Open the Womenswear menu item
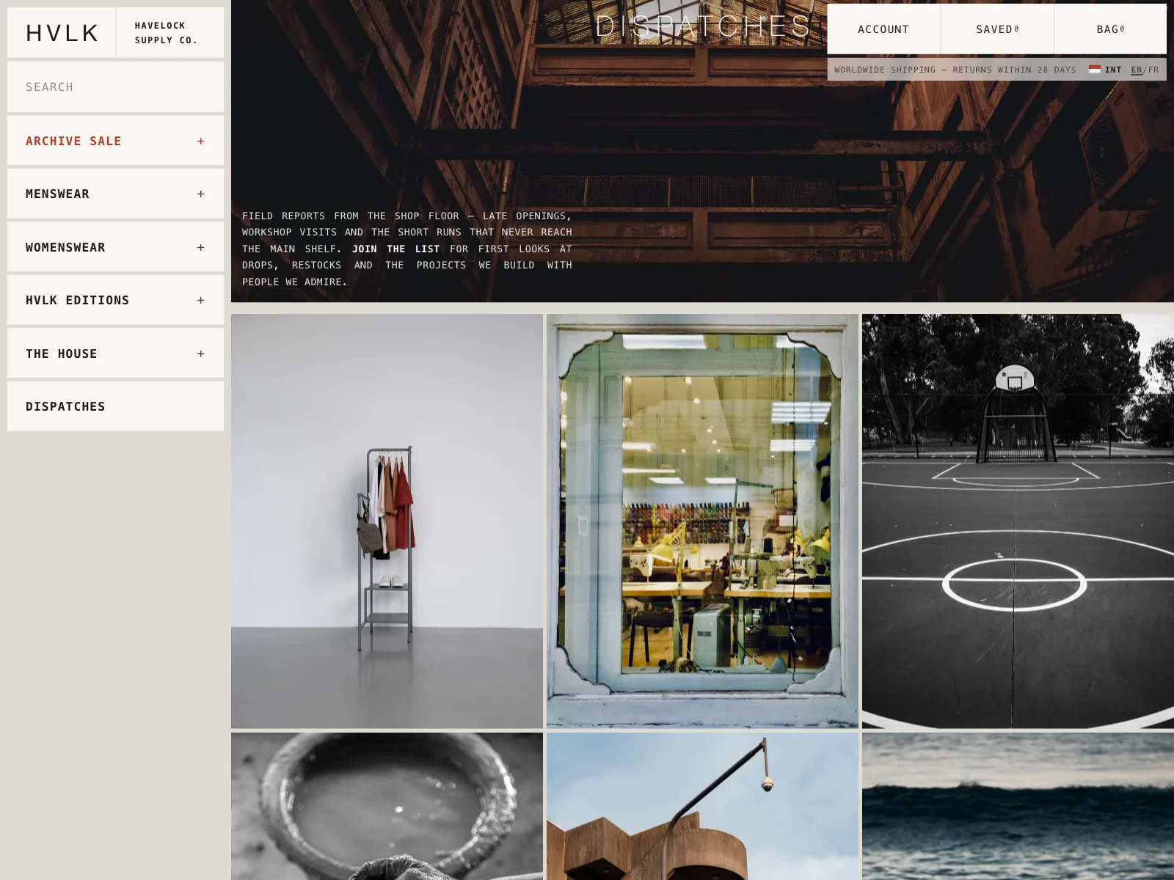 (115, 247)
